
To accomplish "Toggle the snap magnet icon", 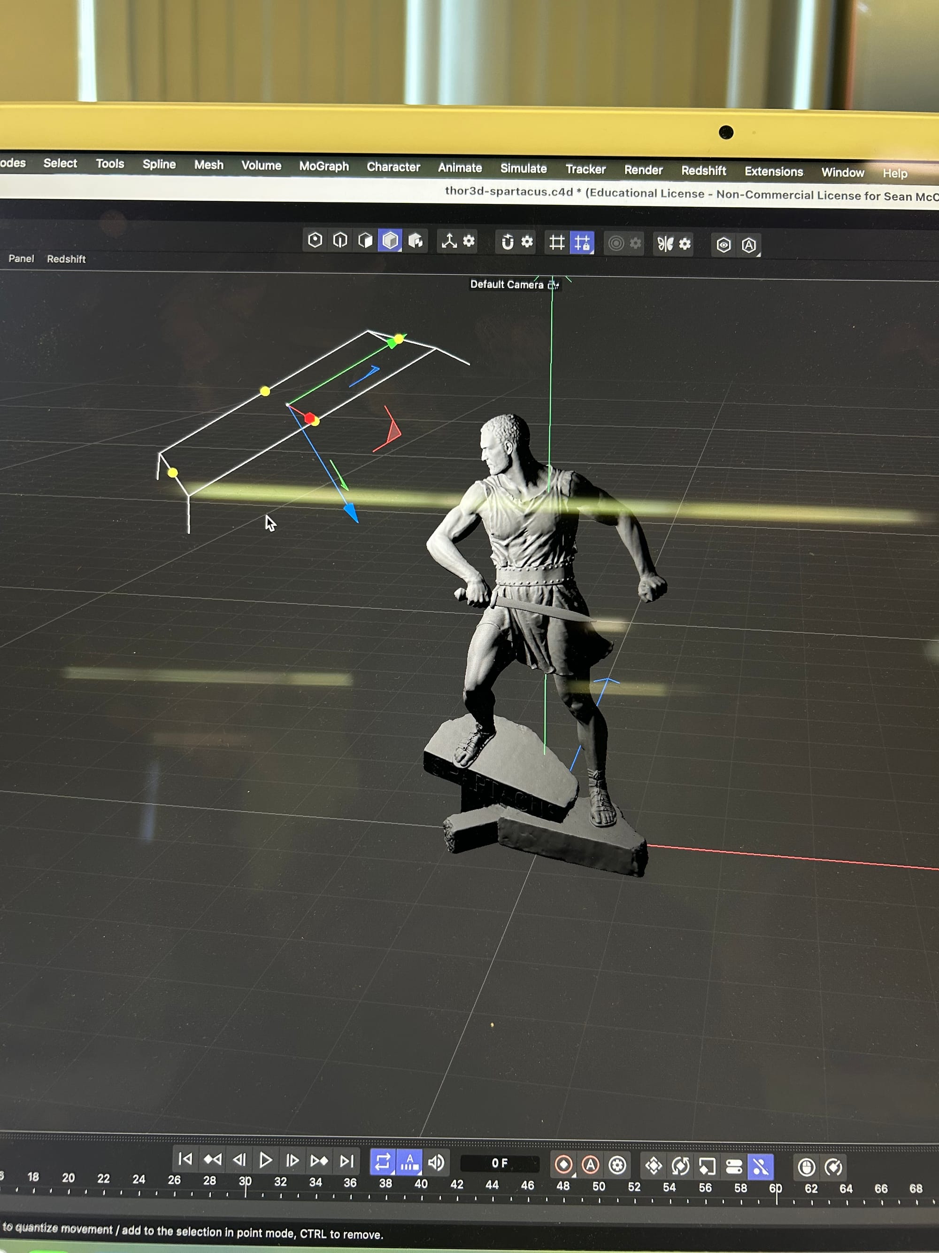I will pos(508,242).
